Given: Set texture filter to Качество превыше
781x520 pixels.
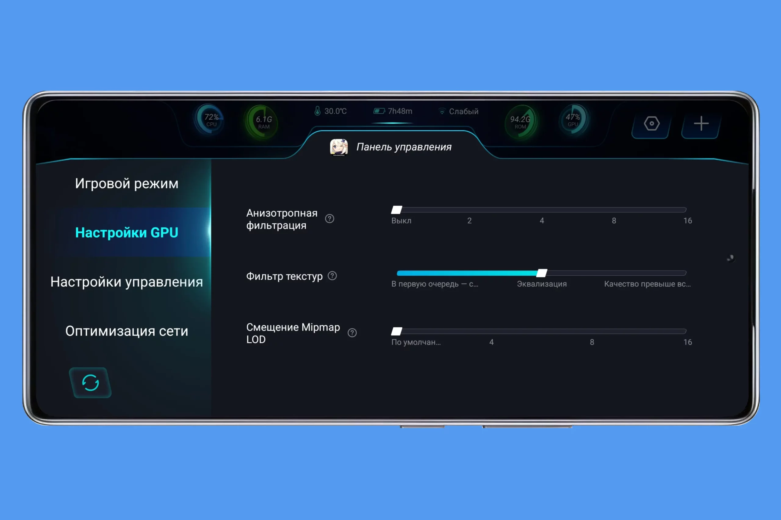Looking at the screenshot, I should (x=684, y=273).
